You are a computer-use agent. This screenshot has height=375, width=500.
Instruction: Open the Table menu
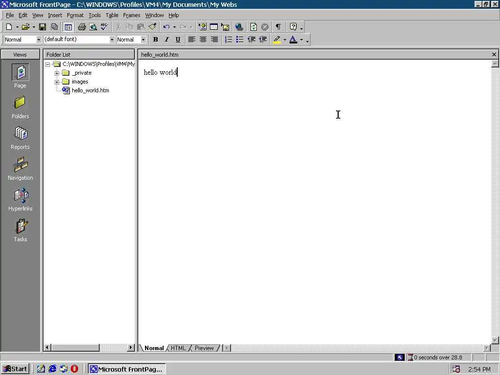click(112, 15)
